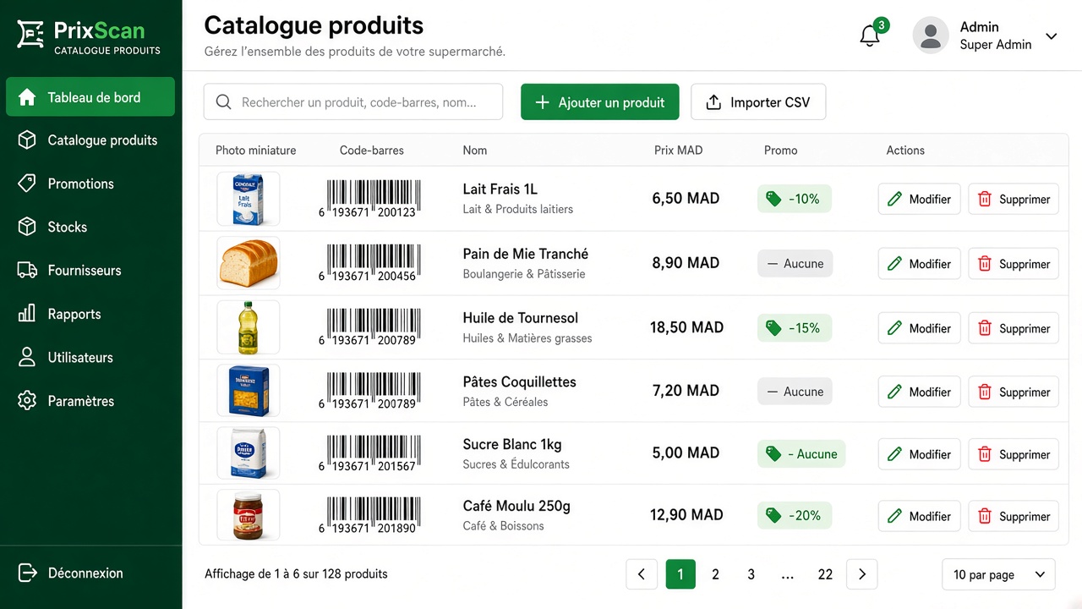The width and height of the screenshot is (1082, 609).
Task: Supprimer the Café Moulu 250g product
Action: pyautogui.click(x=1014, y=516)
